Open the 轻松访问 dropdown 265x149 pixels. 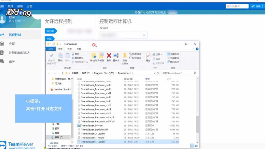(136, 58)
